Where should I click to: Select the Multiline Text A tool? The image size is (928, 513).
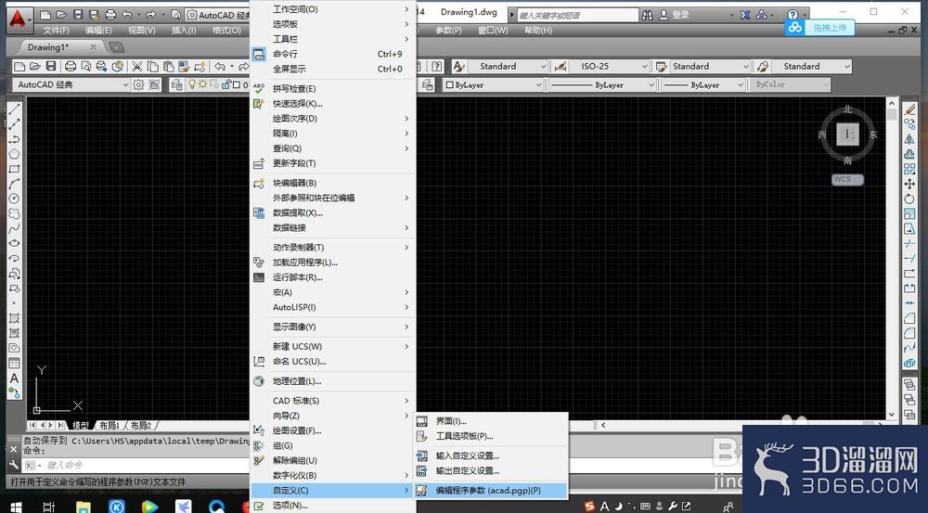click(14, 378)
